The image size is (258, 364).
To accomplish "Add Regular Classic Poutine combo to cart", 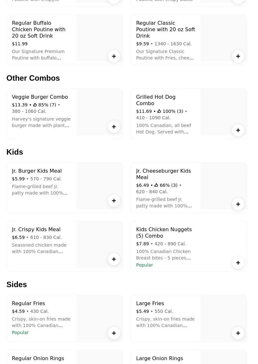I will point(238,56).
